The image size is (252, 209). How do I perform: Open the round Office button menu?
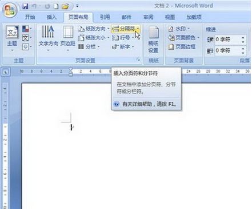(x=10, y=10)
